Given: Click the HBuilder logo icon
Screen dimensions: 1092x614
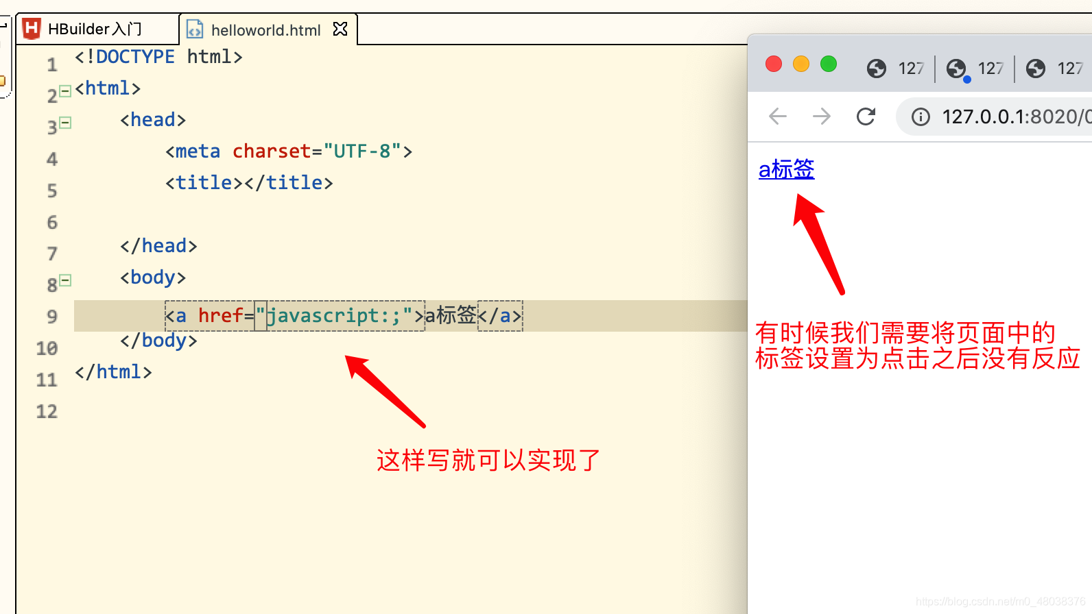Looking at the screenshot, I should (x=32, y=29).
